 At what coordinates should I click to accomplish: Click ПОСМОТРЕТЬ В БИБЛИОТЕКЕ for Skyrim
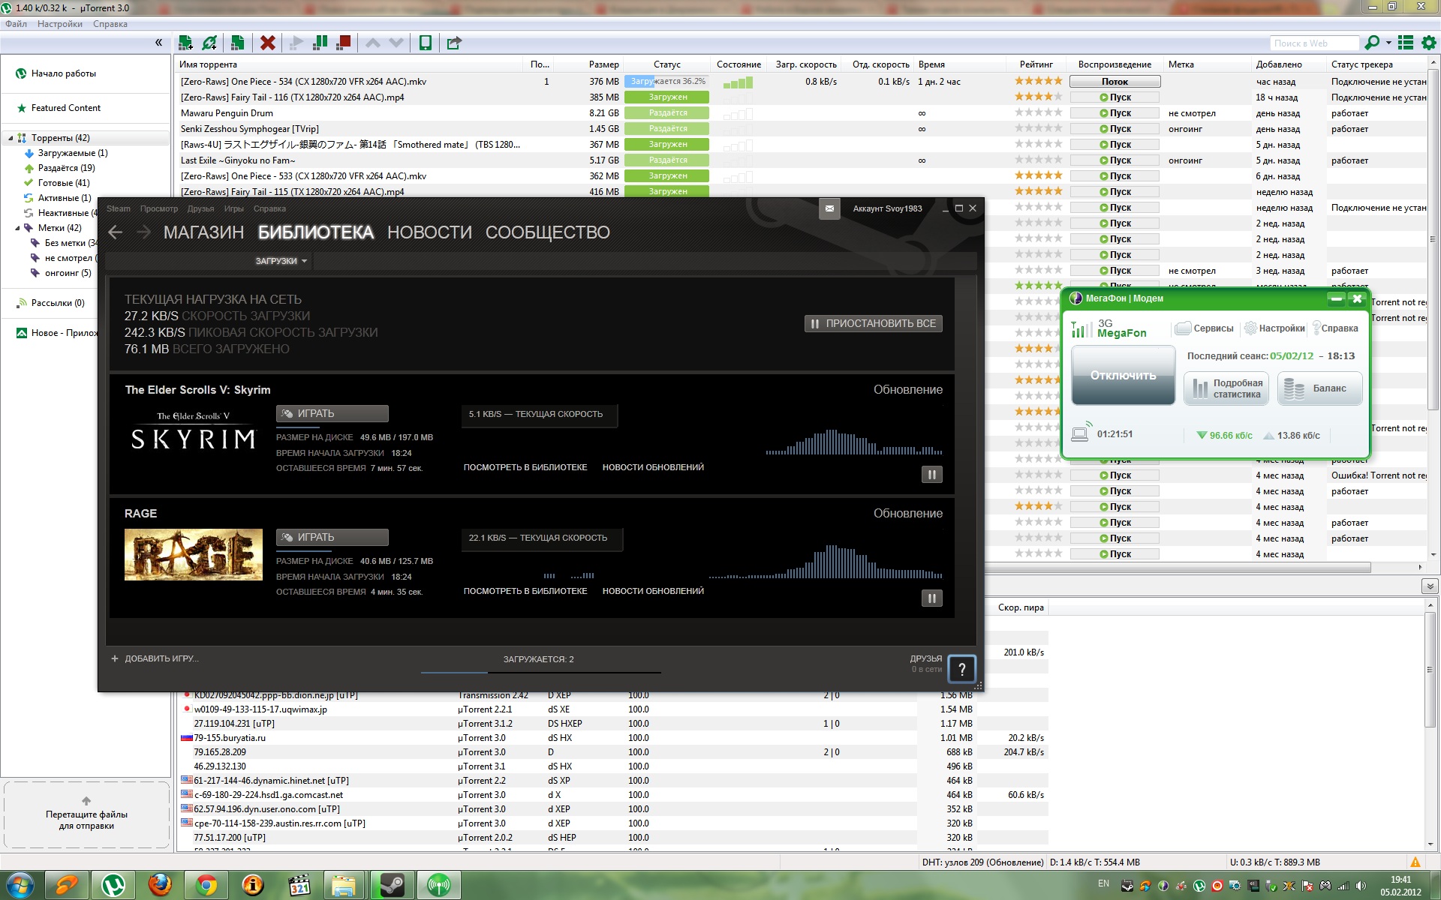[525, 467]
